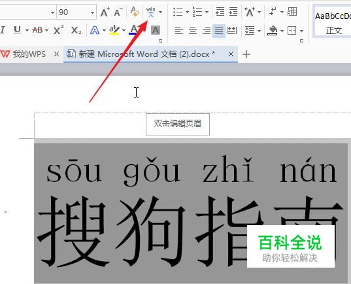Click the table grid icon in ribbon
This screenshot has height=284, width=351.
(292, 11)
